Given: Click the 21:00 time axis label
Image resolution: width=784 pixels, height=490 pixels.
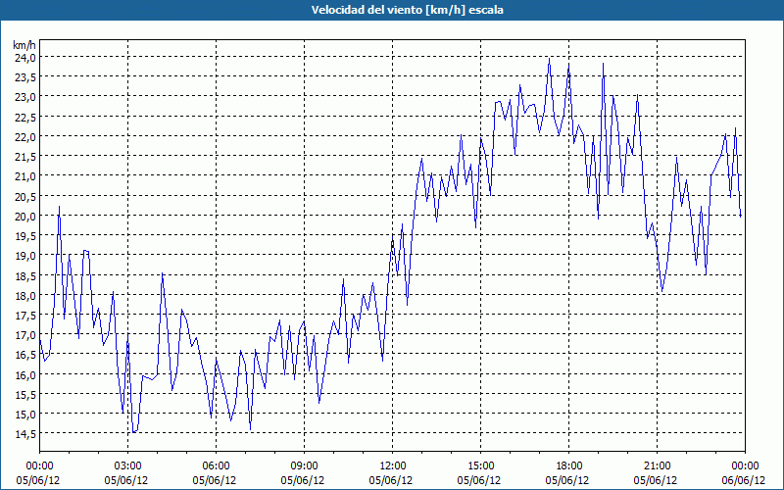Looking at the screenshot, I should coord(657,466).
